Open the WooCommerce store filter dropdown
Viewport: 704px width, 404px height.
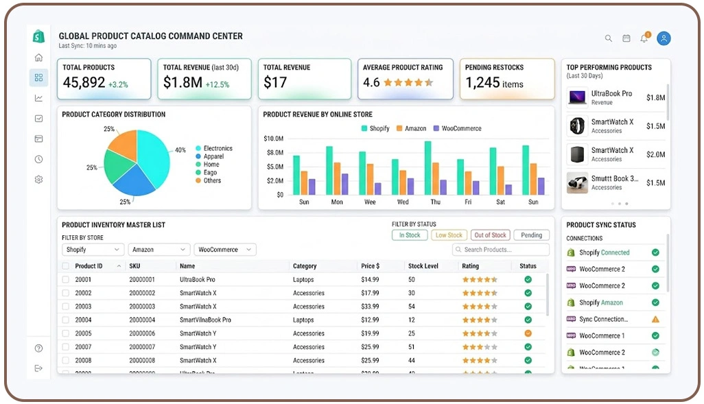click(225, 250)
